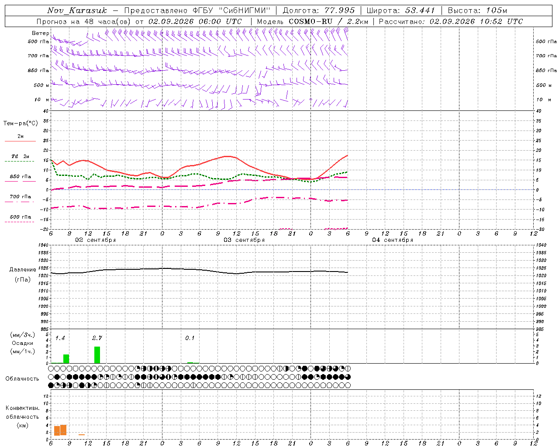Screen dimensions: 559x447
Task: Click the 02 сентября date label
Action: click(x=96, y=240)
